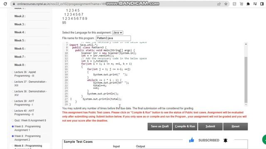
Task: Bookmark this page with the star icon
Action: [x=226, y=4]
